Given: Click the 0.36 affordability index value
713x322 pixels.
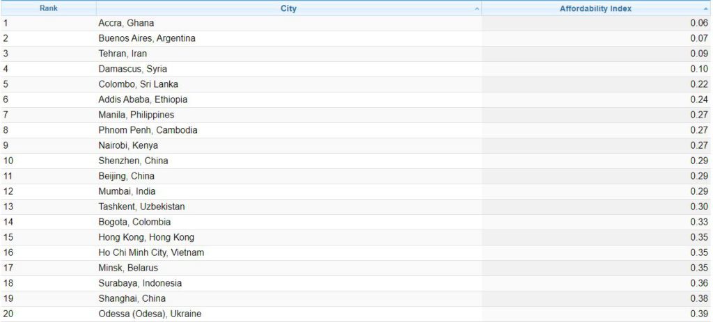Looking at the screenshot, I should (x=699, y=283).
